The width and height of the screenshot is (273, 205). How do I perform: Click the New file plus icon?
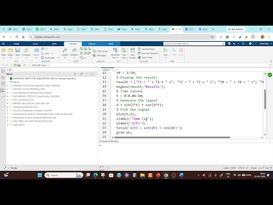pyautogui.click(x=3, y=50)
